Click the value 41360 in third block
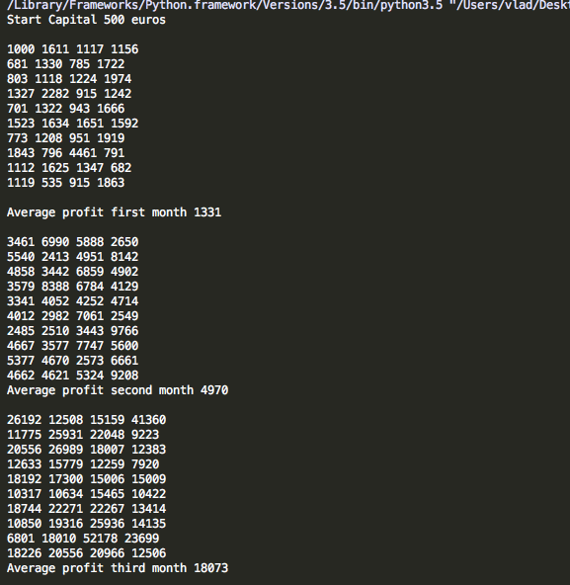This screenshot has height=585, width=570. [x=148, y=420]
